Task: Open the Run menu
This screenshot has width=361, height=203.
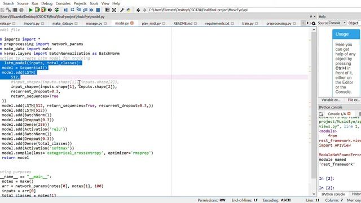Action: click(35, 3)
